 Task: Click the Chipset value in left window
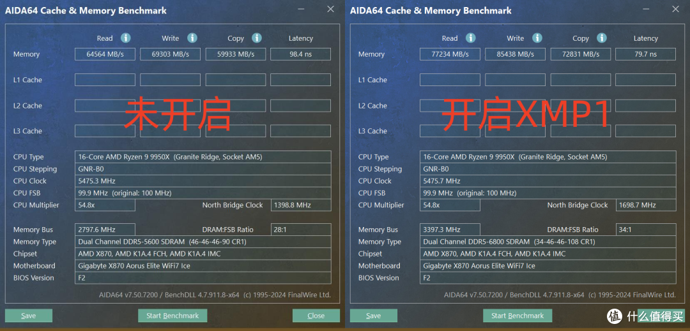[203, 254]
